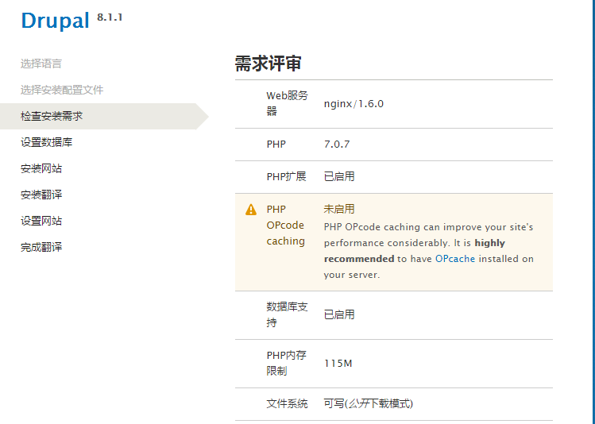Open the OPcache link
Viewport: 595px width, 424px height.
click(455, 259)
